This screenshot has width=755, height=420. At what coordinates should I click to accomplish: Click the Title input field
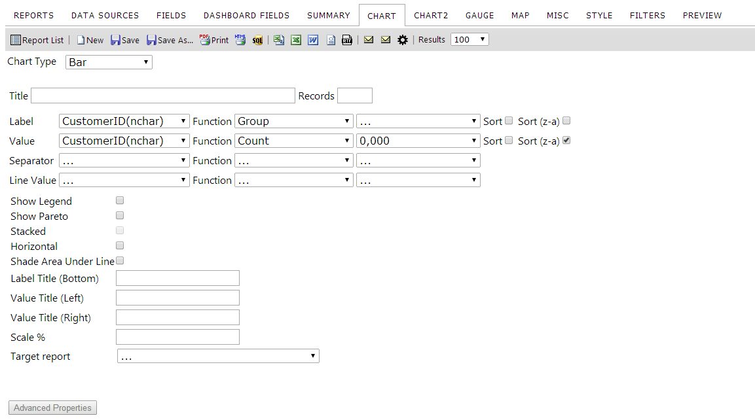163,96
